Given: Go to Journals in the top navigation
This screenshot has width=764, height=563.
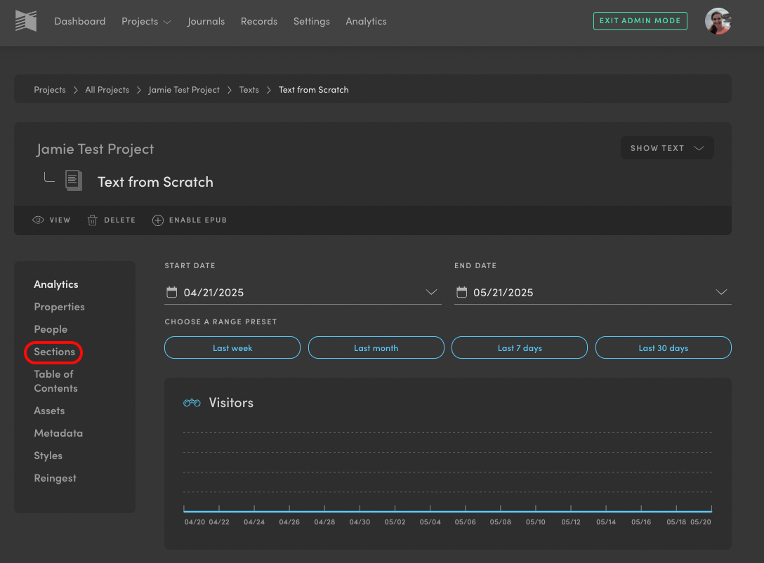Looking at the screenshot, I should [x=206, y=22].
